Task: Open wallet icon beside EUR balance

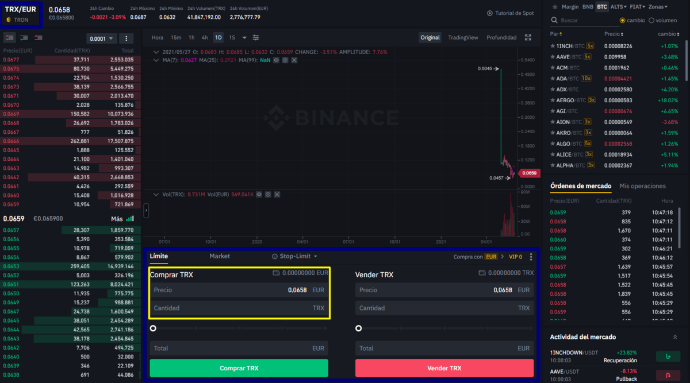Action: coord(276,273)
